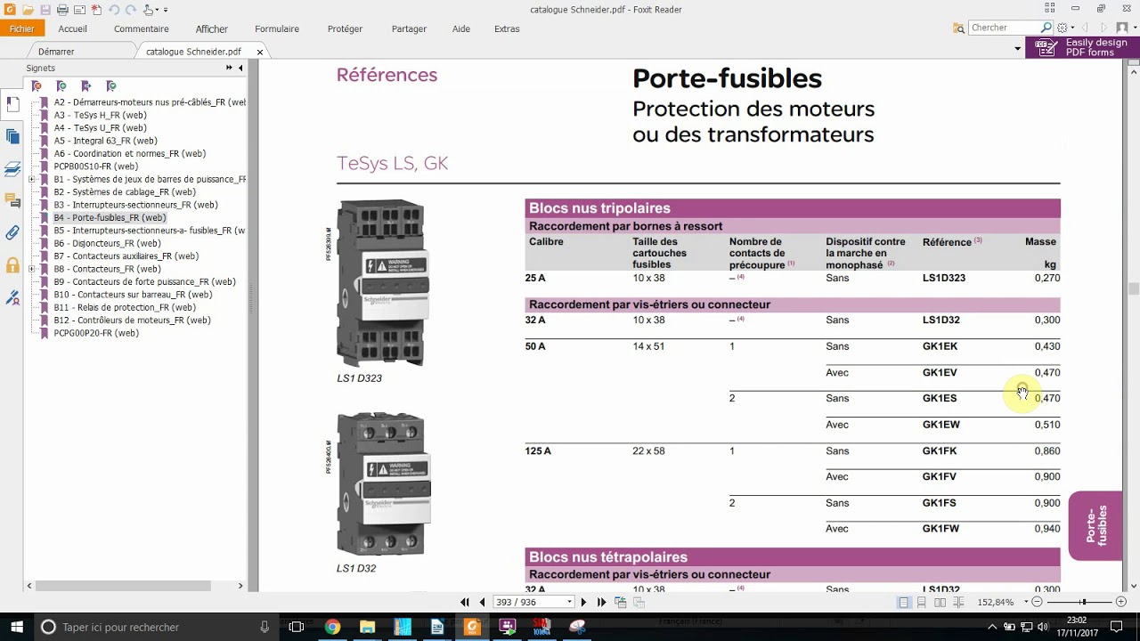Select continuous page view mode icon
The image size is (1140, 641).
(x=921, y=603)
